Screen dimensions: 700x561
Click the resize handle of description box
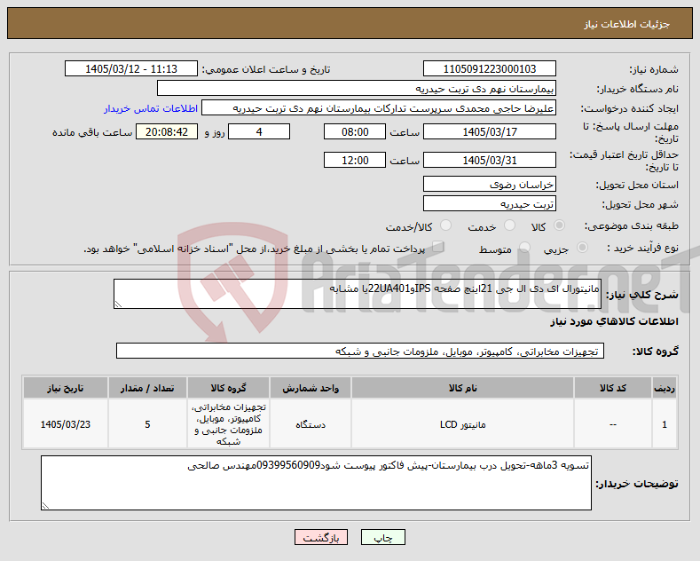click(118, 304)
